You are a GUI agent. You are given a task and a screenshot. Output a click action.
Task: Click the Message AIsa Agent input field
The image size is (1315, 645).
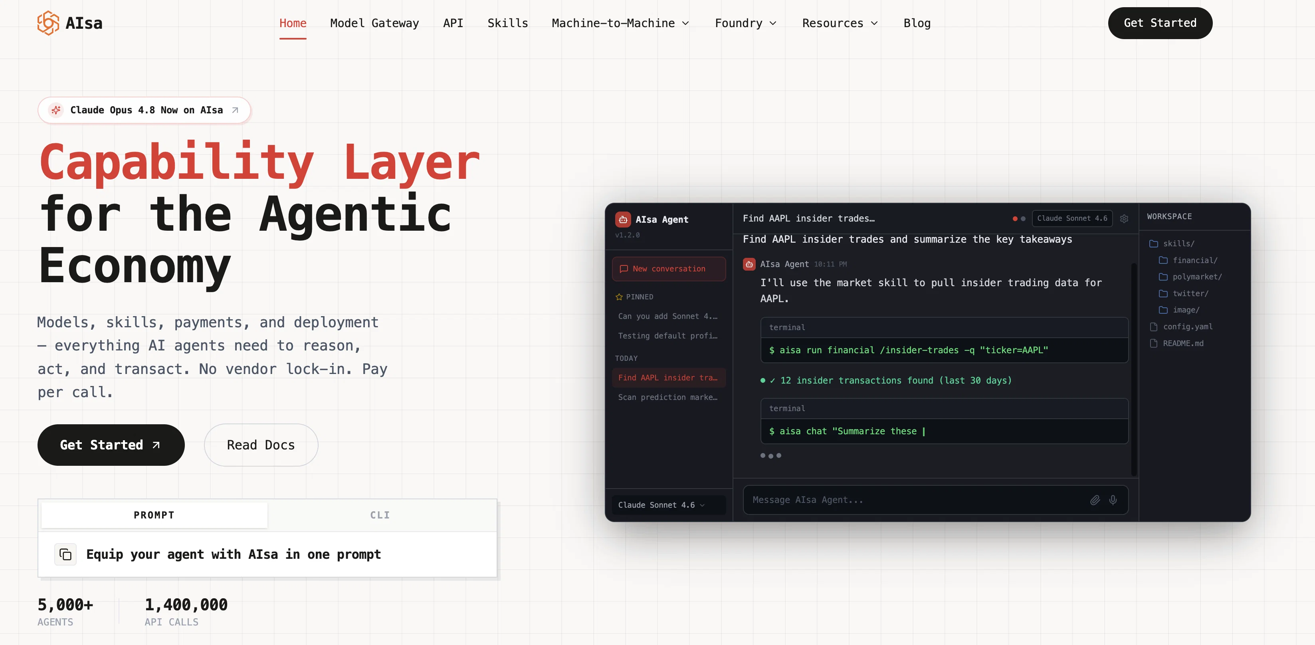click(x=935, y=500)
